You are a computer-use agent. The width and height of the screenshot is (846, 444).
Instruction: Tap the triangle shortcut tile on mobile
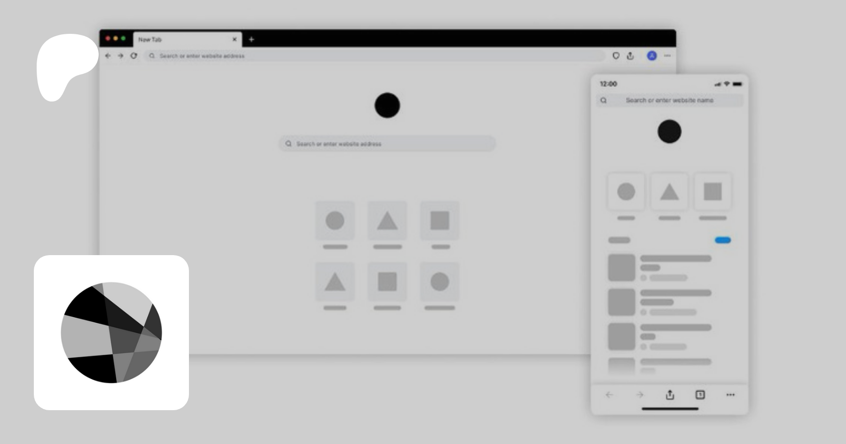click(669, 192)
